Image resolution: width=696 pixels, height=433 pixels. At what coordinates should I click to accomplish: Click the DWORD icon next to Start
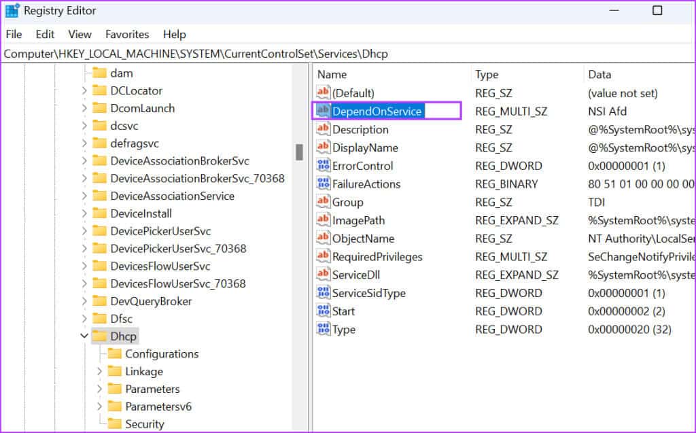point(323,311)
